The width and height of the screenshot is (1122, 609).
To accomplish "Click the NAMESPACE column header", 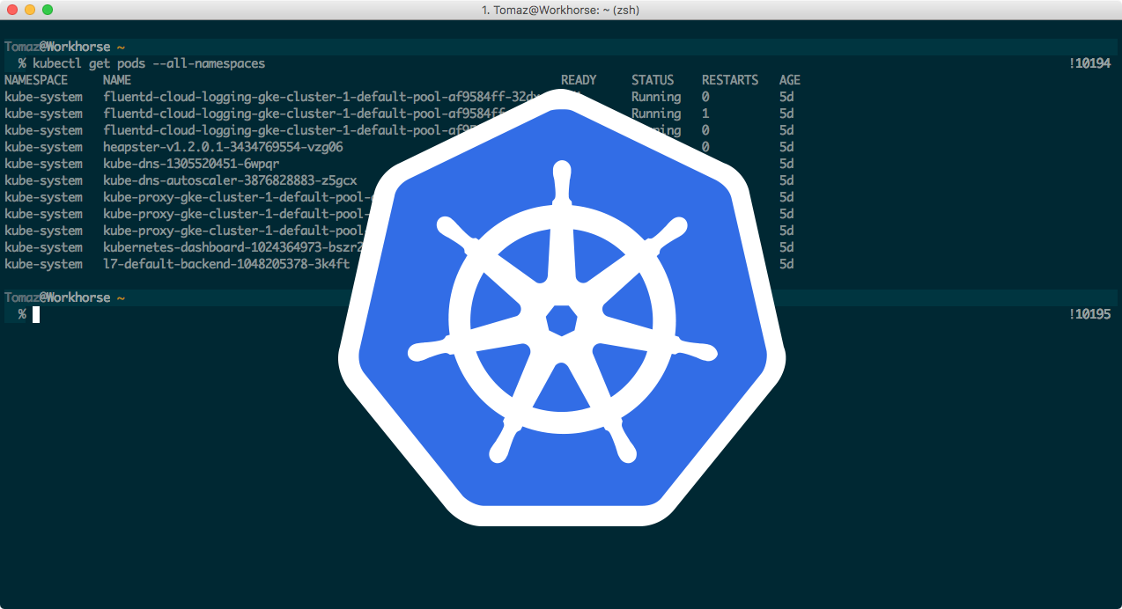I will coord(36,79).
